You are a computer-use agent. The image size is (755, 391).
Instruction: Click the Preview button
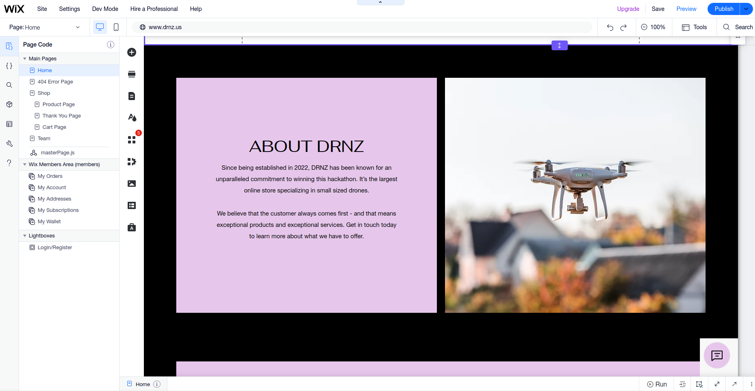(687, 9)
